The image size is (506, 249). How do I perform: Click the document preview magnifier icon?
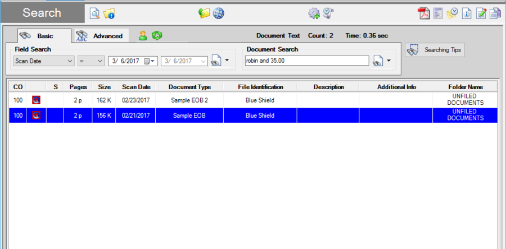(95, 13)
